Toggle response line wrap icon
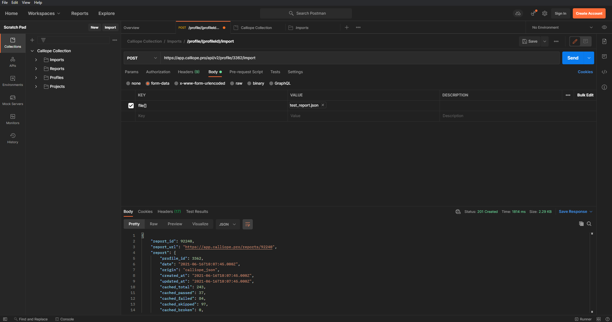 248,224
